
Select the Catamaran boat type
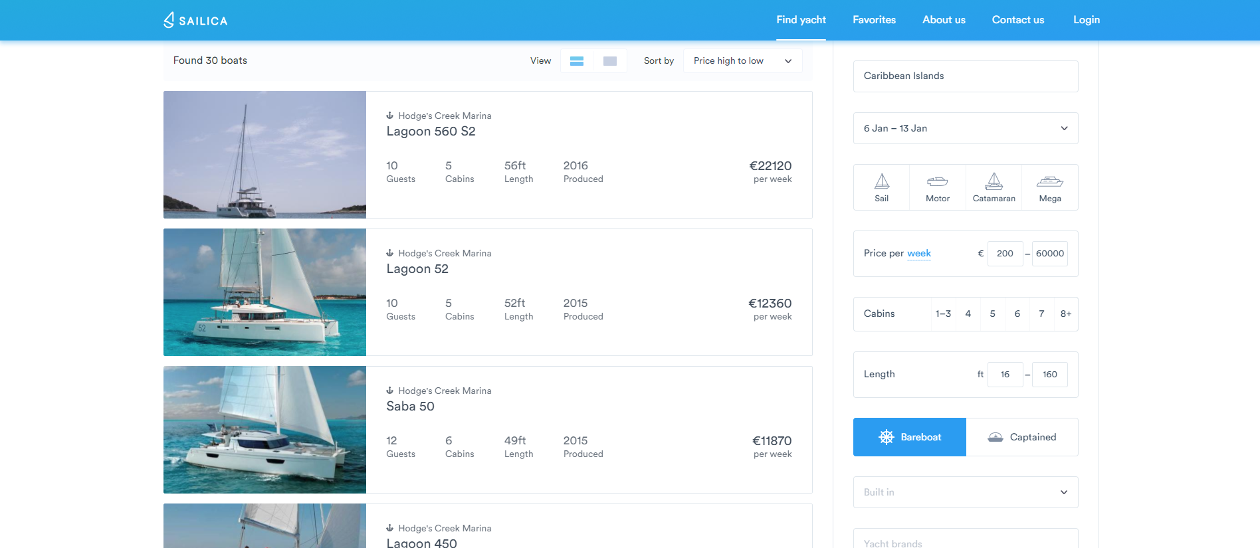coord(994,187)
